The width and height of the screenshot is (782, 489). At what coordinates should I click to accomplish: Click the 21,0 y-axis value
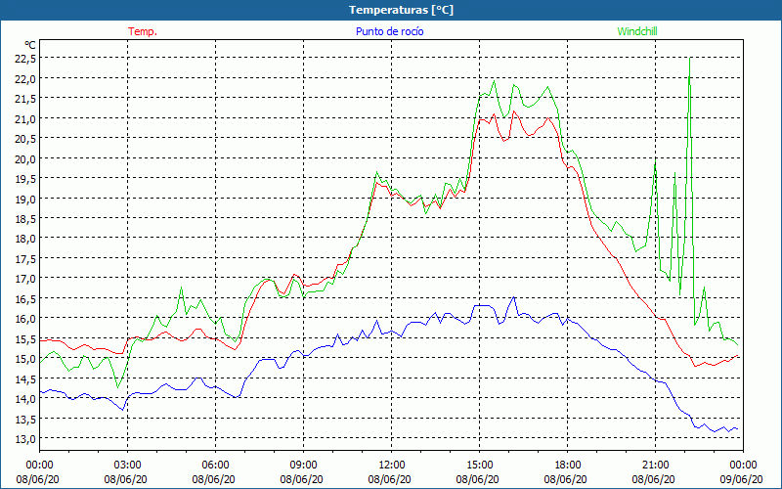click(25, 118)
